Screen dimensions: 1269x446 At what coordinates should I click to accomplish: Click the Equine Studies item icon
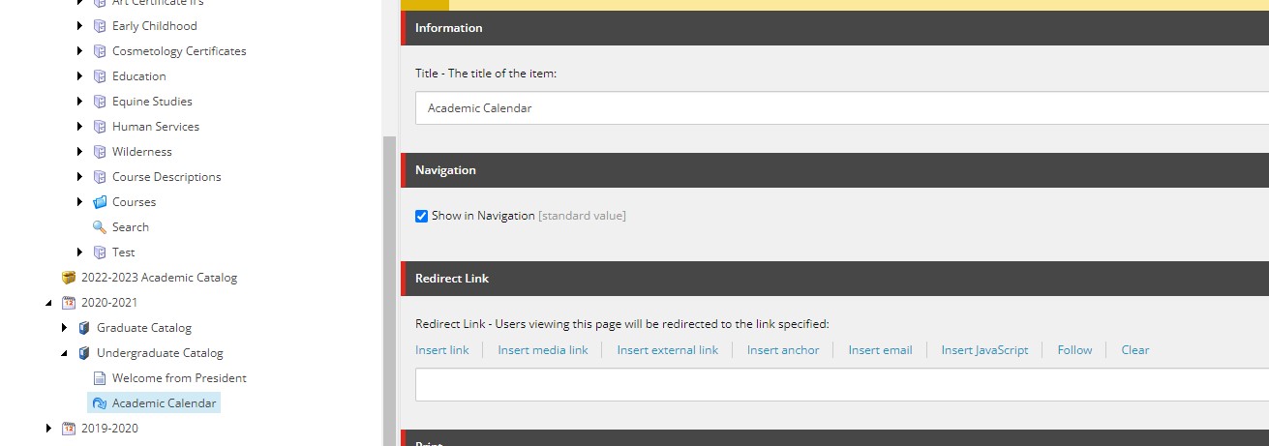[99, 102]
